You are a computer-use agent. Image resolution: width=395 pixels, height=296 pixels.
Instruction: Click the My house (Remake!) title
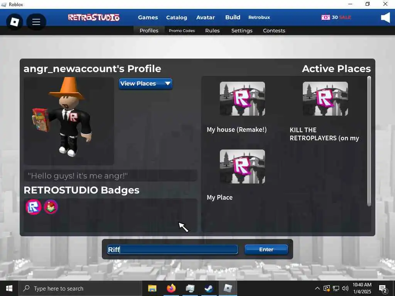coord(236,129)
